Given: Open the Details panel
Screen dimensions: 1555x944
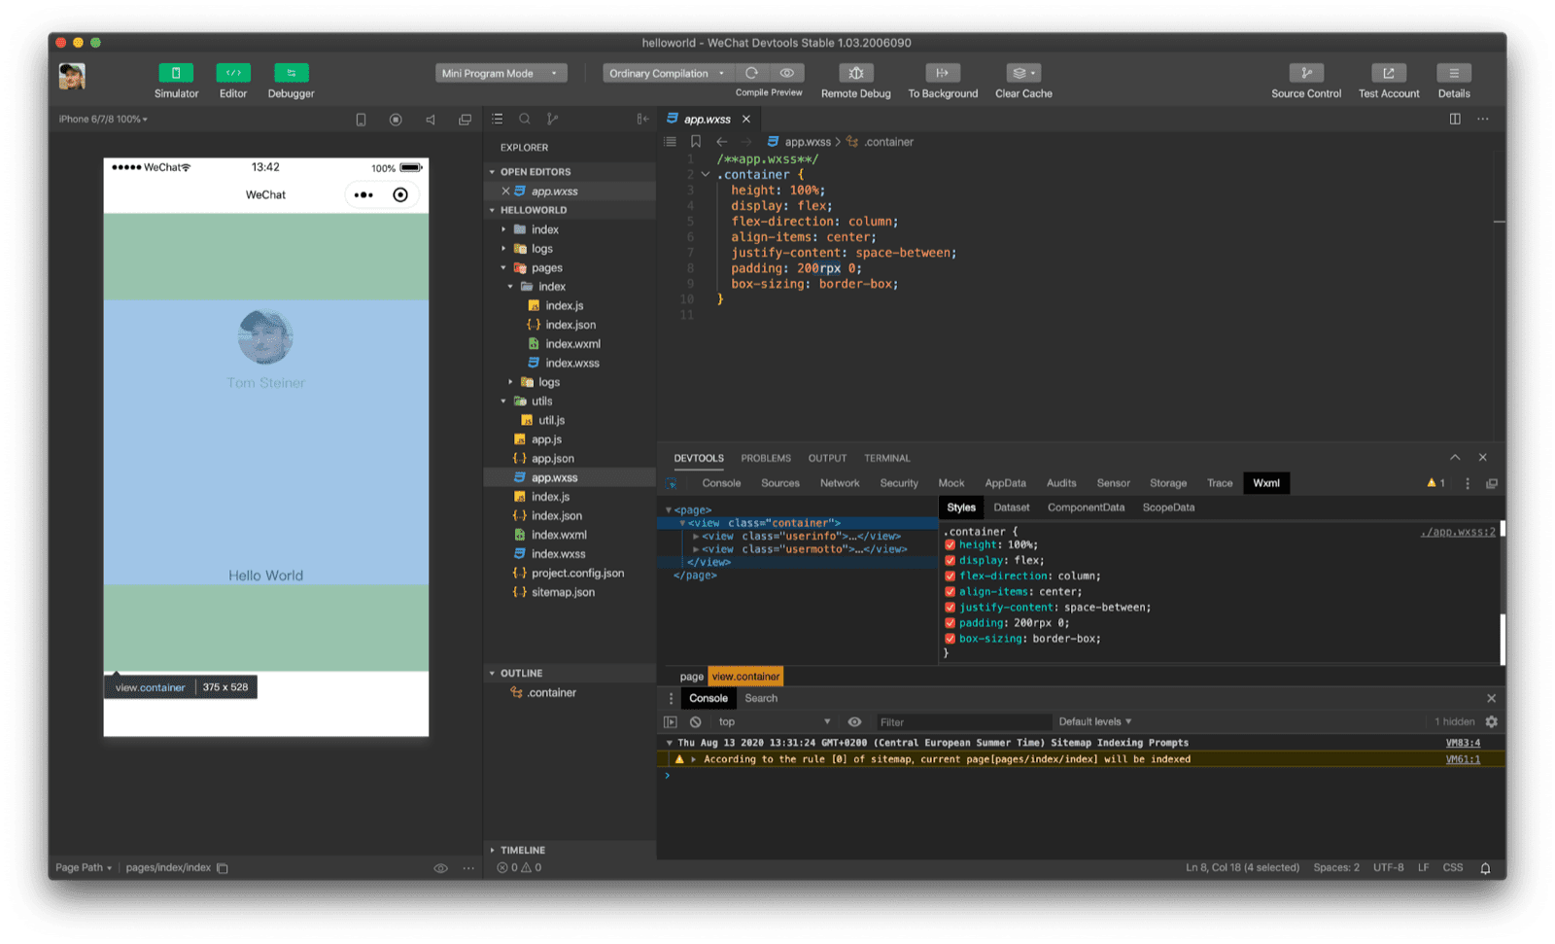Looking at the screenshot, I should (x=1453, y=80).
